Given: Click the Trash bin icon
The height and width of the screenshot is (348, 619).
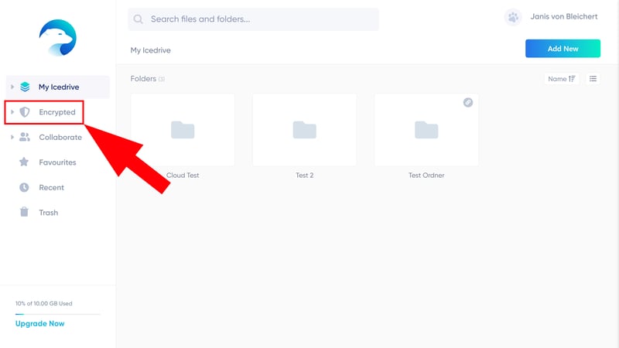Looking at the screenshot, I should [24, 212].
